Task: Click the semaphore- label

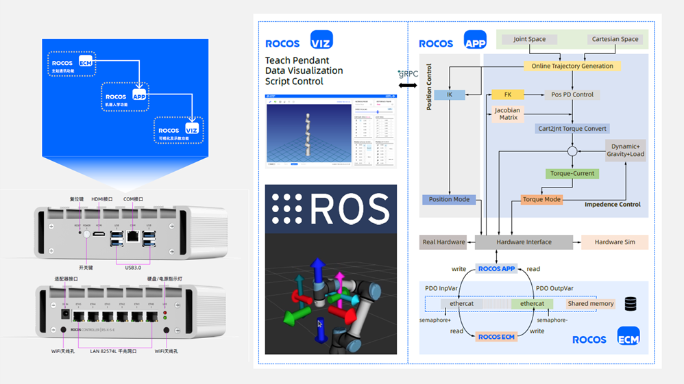Action: (552, 320)
